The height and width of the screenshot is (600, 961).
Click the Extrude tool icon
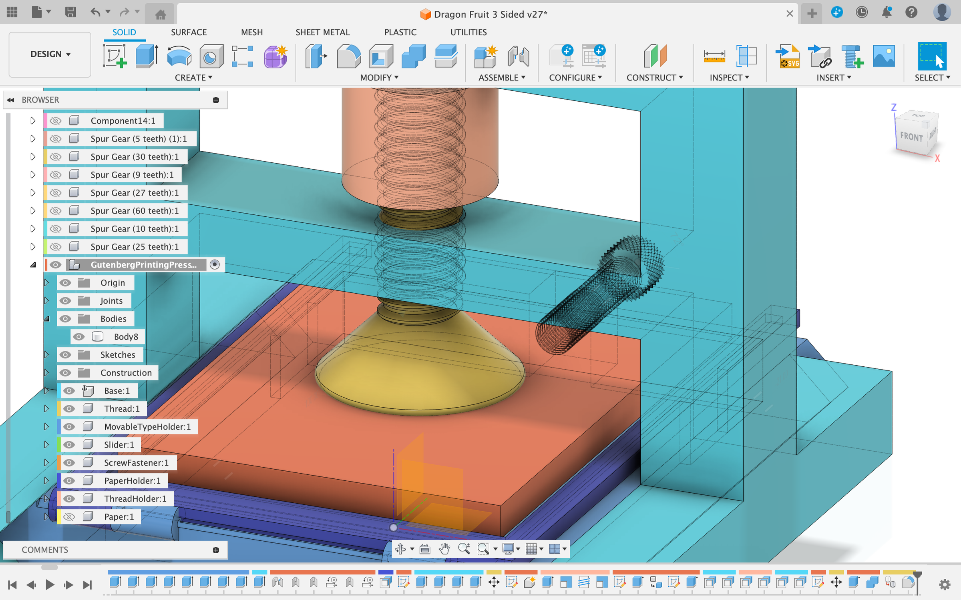coord(146,56)
